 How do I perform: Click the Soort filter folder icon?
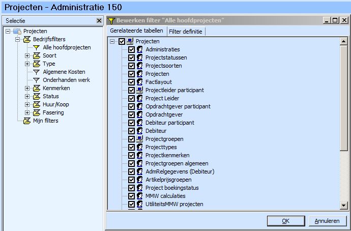[x=37, y=56]
